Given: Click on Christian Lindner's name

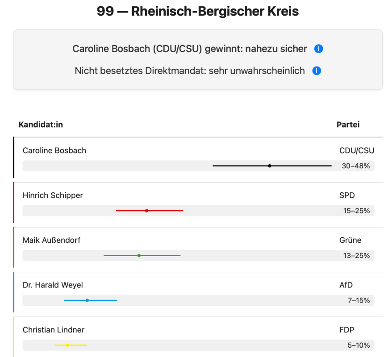Looking at the screenshot, I should pyautogui.click(x=54, y=330).
